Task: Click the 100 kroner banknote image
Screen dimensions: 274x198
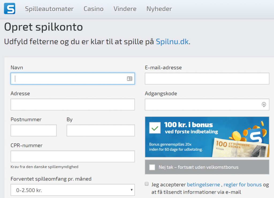Action: pyautogui.click(x=240, y=148)
